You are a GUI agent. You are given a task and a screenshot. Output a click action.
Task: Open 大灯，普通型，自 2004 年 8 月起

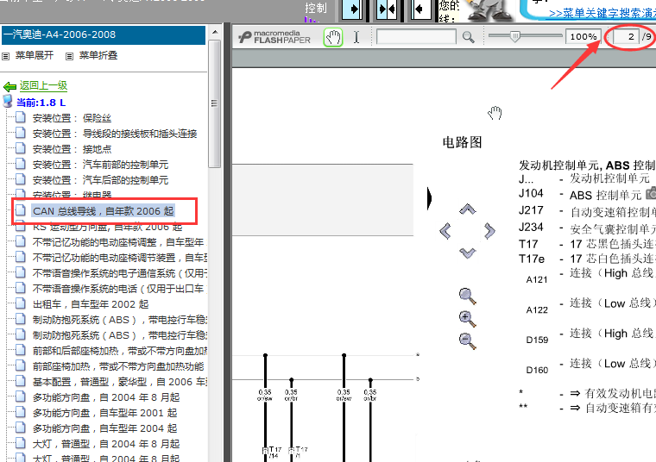106,444
